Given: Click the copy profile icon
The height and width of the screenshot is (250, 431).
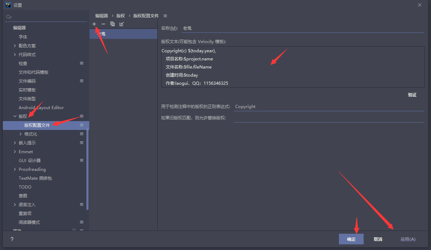Looking at the screenshot, I should point(113,24).
